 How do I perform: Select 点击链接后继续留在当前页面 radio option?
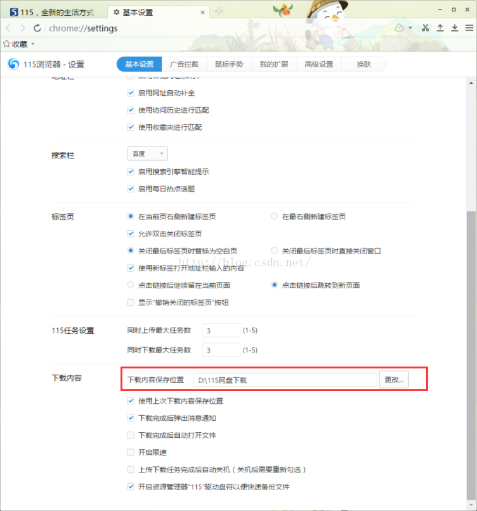tap(131, 285)
